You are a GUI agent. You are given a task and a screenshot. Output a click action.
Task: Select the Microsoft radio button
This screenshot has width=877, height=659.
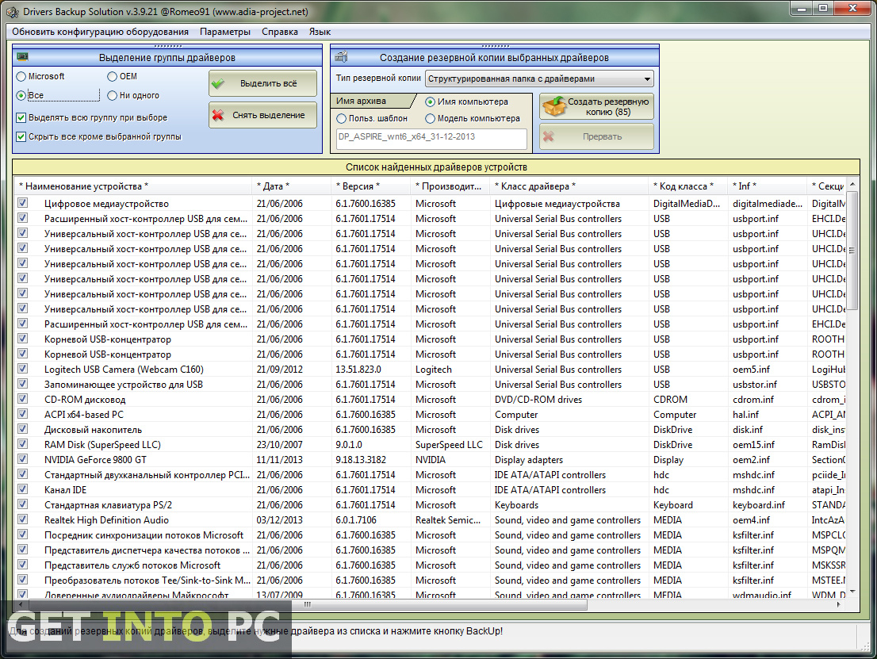(21, 77)
